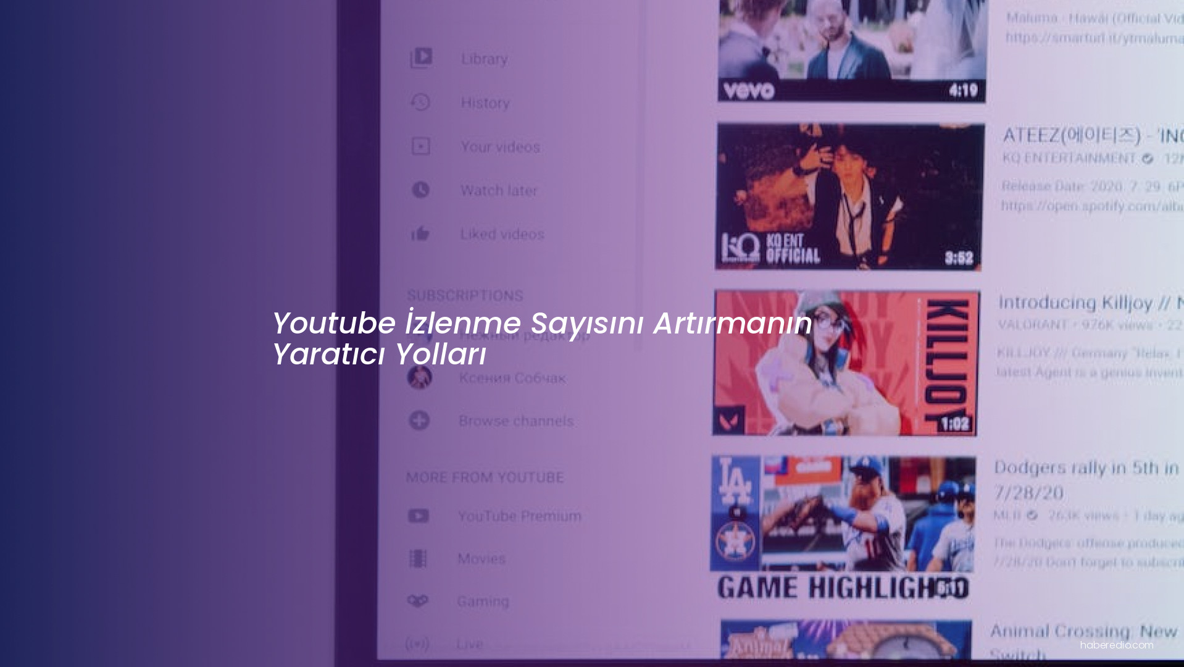Click the Watch later clock icon
This screenshot has width=1184, height=667.
[420, 190]
